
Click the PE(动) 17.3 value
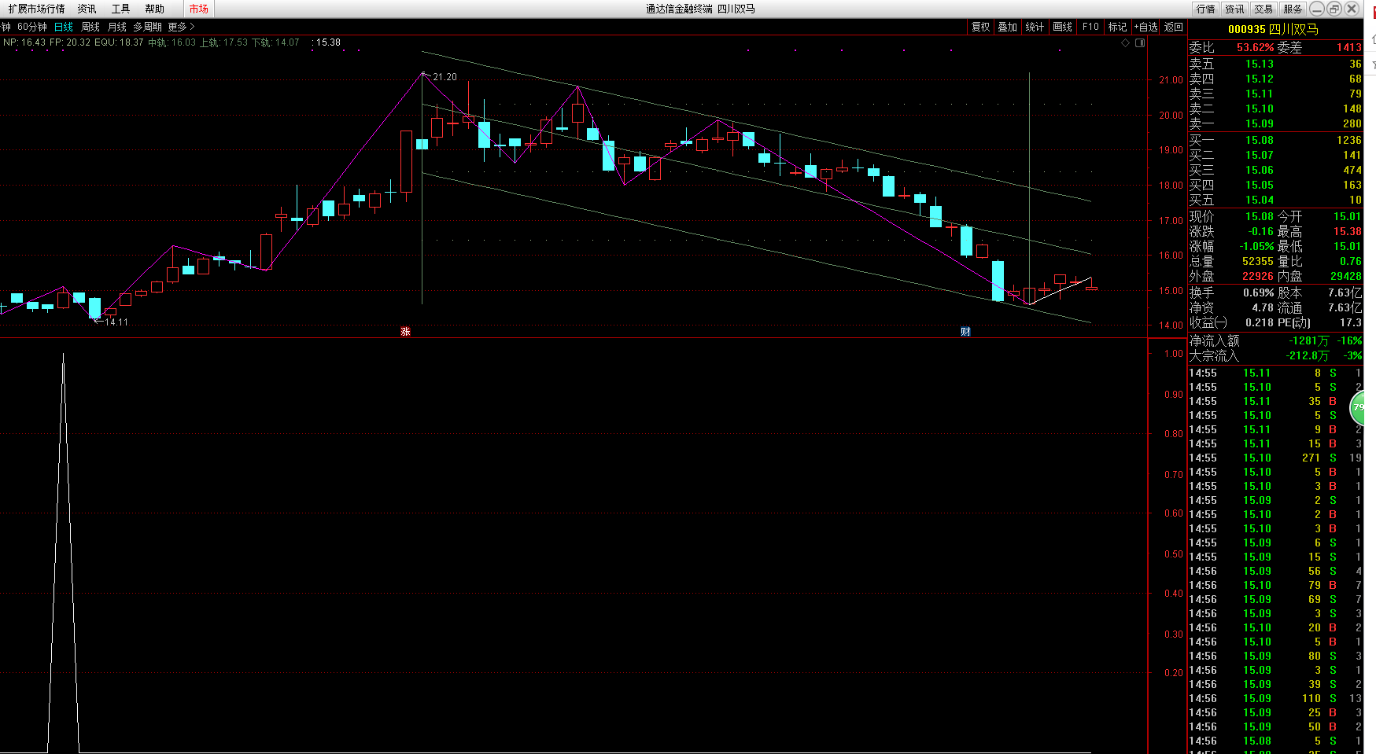[1351, 322]
